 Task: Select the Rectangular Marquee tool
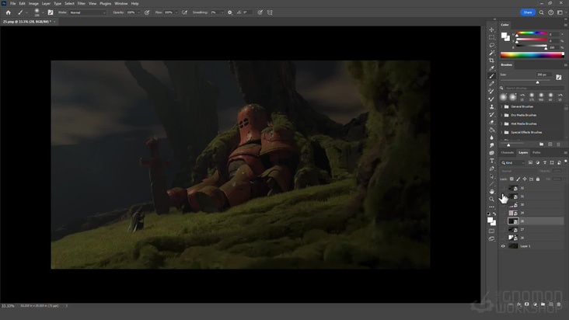point(492,37)
